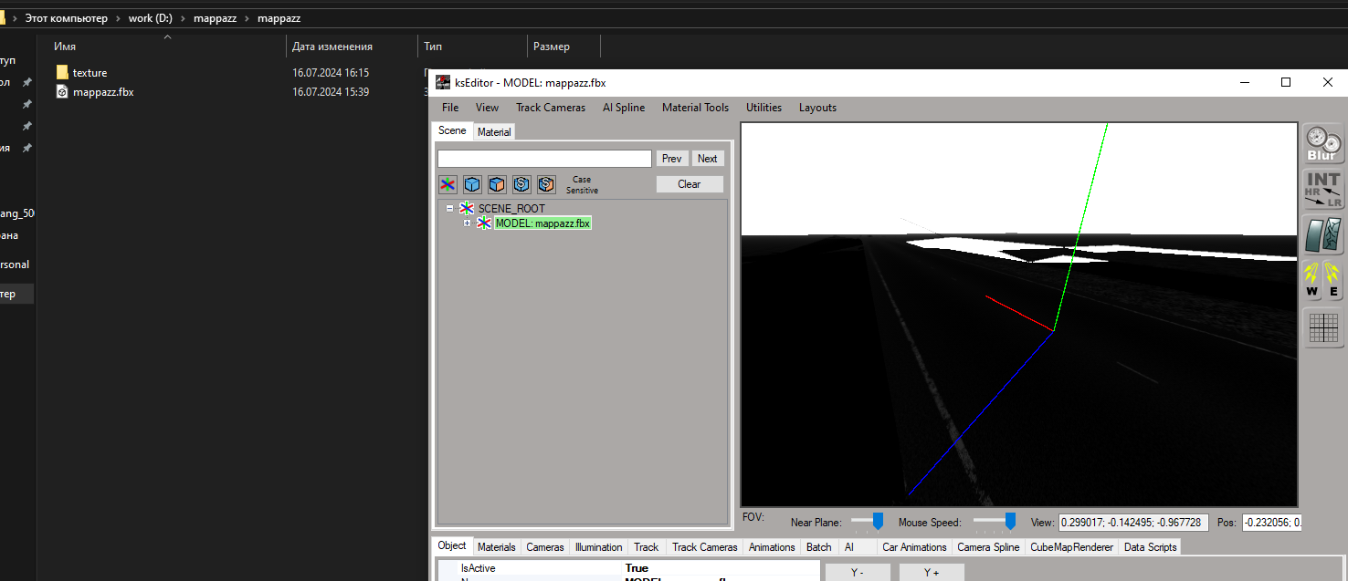Screen dimensions: 1348x581
Task: Click the cracked glass damage icon
Action: tap(1322, 234)
